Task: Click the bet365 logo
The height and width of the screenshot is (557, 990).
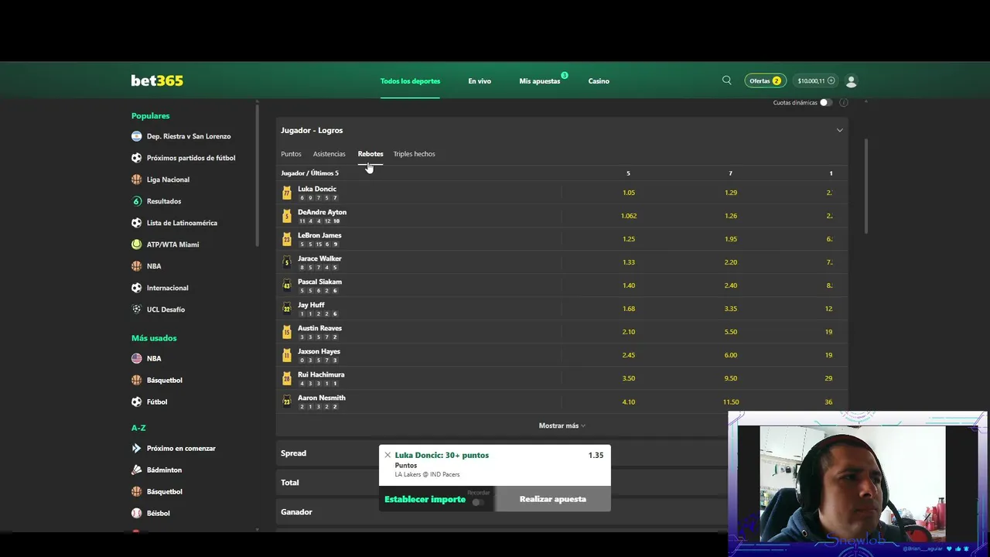Action: (157, 80)
